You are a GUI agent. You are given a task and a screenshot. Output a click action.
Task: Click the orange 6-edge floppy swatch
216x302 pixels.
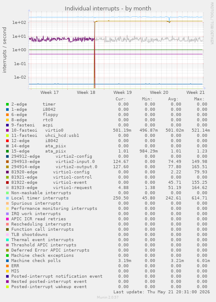coord(7,115)
